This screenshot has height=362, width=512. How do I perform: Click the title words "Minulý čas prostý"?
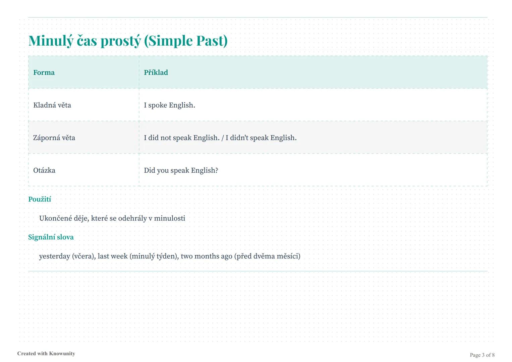tap(84, 41)
